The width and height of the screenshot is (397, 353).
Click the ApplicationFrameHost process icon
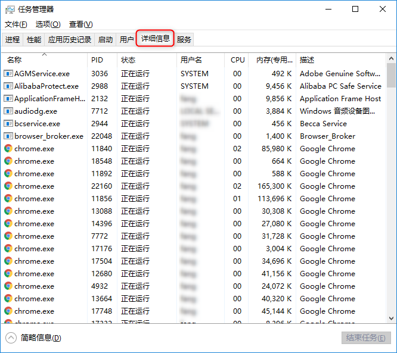click(8, 99)
